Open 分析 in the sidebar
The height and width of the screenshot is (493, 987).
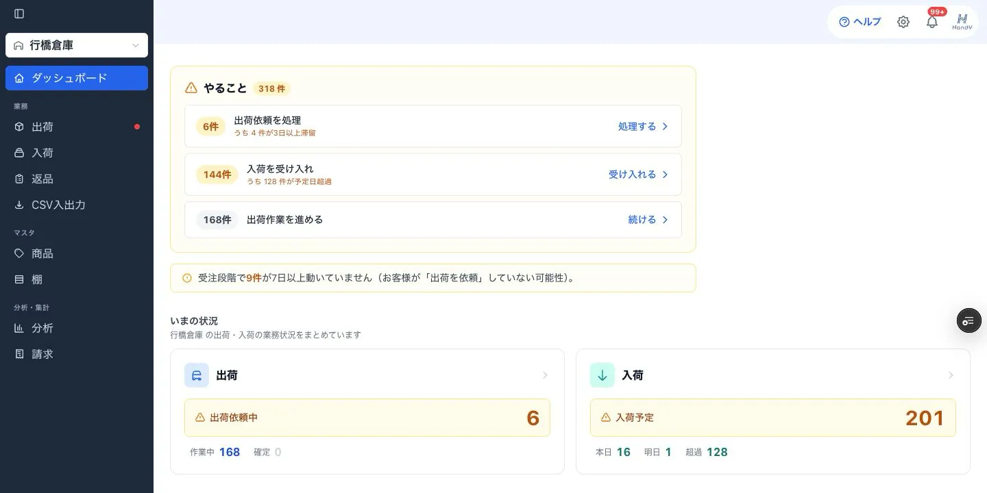click(x=77, y=328)
